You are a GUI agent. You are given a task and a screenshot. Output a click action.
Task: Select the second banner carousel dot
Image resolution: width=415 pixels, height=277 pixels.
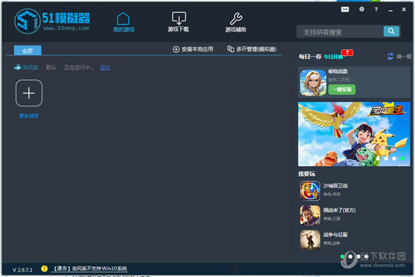coord(386,159)
